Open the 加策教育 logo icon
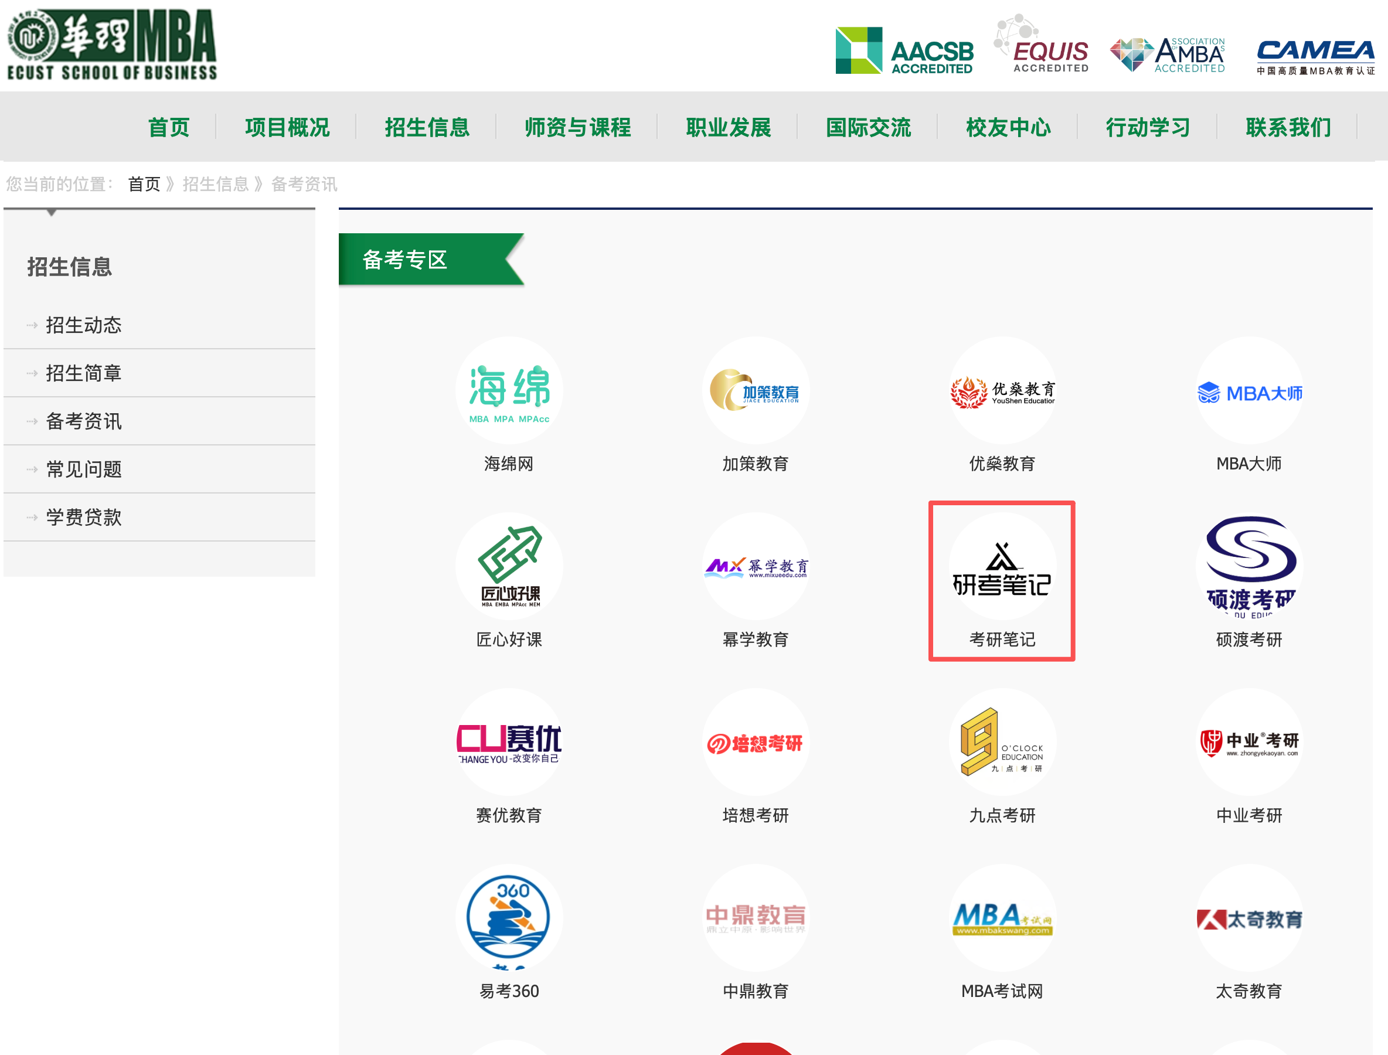This screenshot has height=1055, width=1388. [756, 390]
